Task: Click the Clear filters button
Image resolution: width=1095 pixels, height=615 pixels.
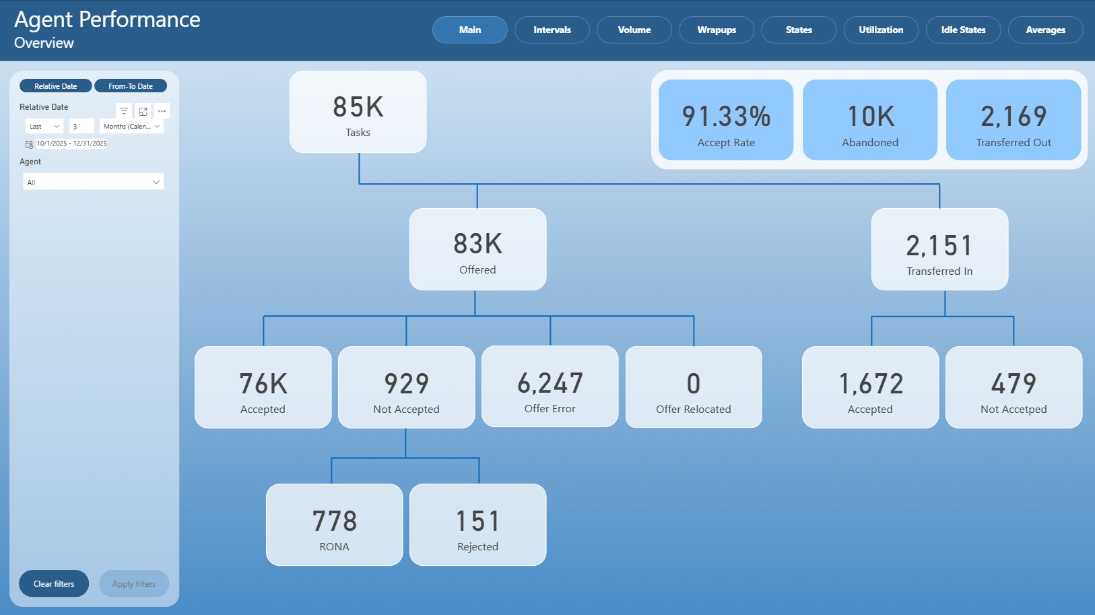Action: coord(54,583)
